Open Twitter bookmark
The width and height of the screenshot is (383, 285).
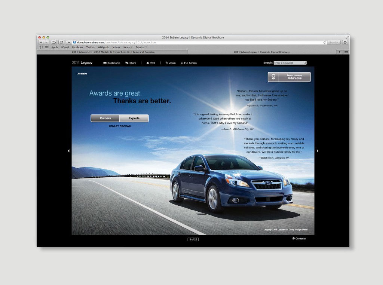point(91,47)
